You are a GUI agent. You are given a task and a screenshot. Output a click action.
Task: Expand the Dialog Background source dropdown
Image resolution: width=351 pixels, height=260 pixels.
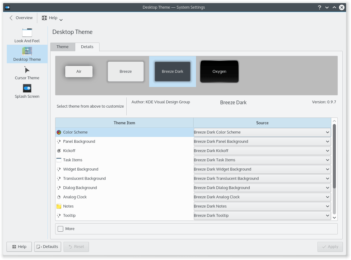262,188
